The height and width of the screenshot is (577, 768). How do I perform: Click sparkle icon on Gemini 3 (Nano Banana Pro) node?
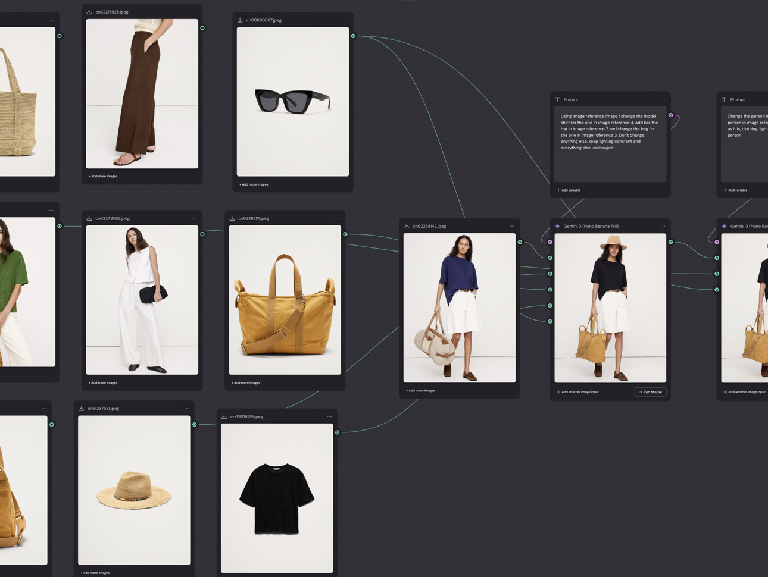coord(558,226)
